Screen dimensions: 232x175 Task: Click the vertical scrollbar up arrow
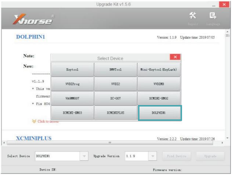[x=227, y=32]
